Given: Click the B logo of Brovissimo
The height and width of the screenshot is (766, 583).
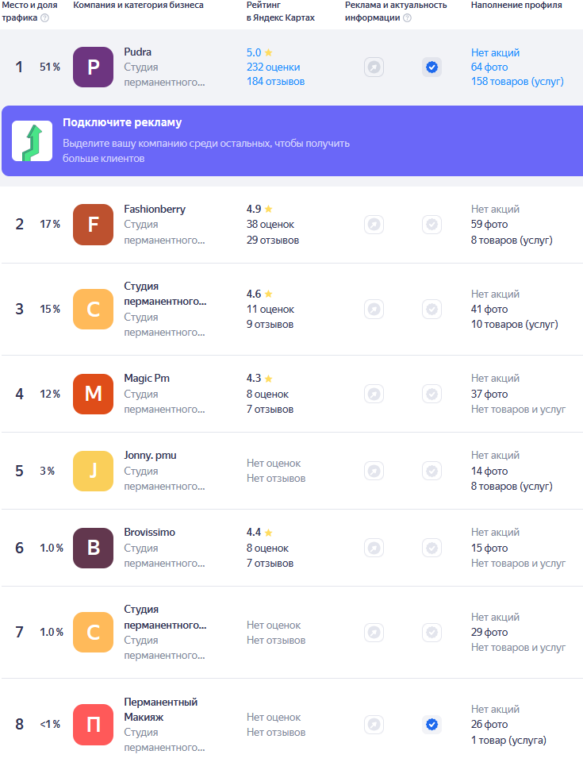Looking at the screenshot, I should (x=94, y=548).
